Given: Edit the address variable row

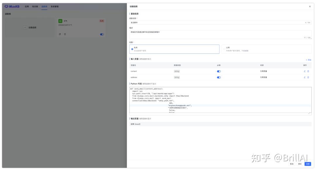Looking at the screenshot, I should [x=305, y=77].
